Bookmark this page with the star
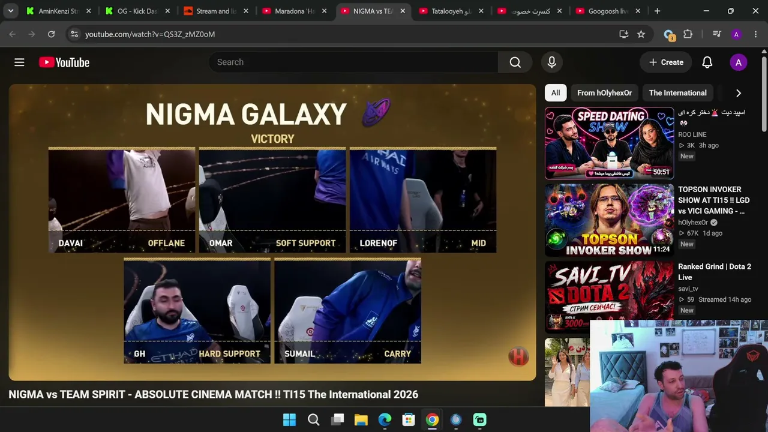This screenshot has height=432, width=768. (x=641, y=34)
